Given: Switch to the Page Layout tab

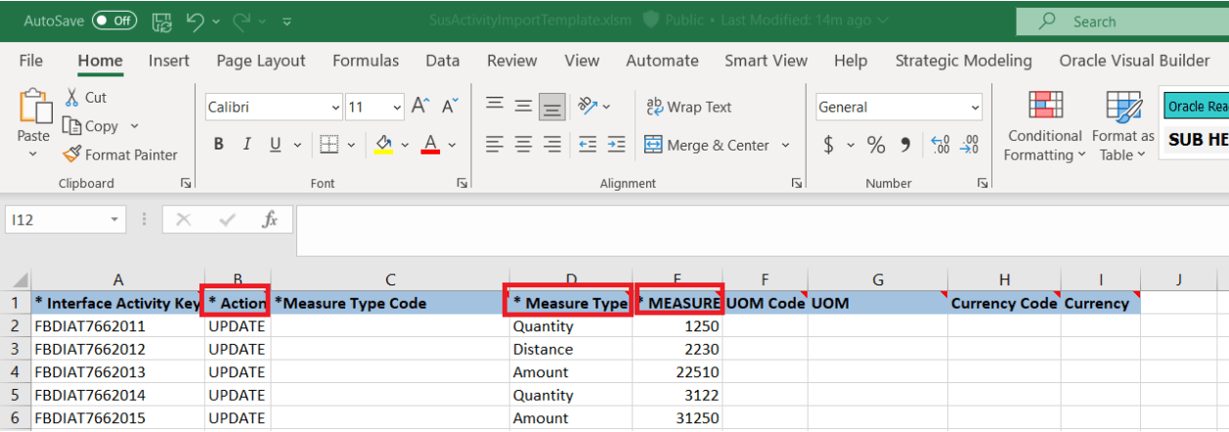Looking at the screenshot, I should (x=261, y=61).
